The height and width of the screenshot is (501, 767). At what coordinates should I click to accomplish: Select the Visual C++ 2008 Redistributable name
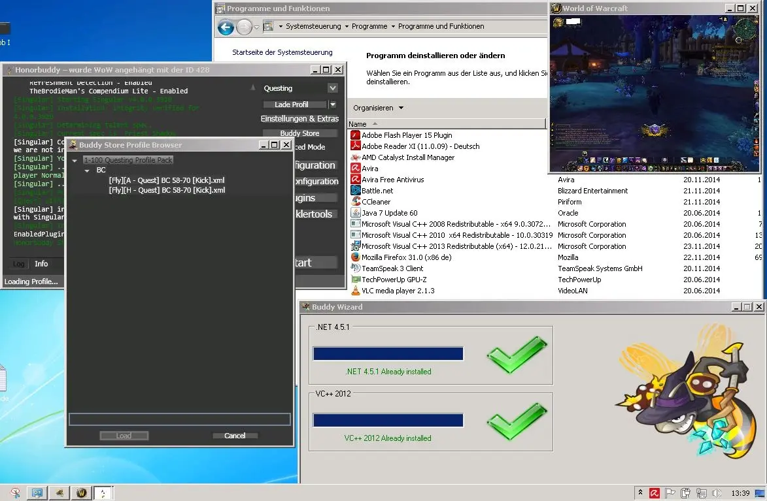(456, 224)
